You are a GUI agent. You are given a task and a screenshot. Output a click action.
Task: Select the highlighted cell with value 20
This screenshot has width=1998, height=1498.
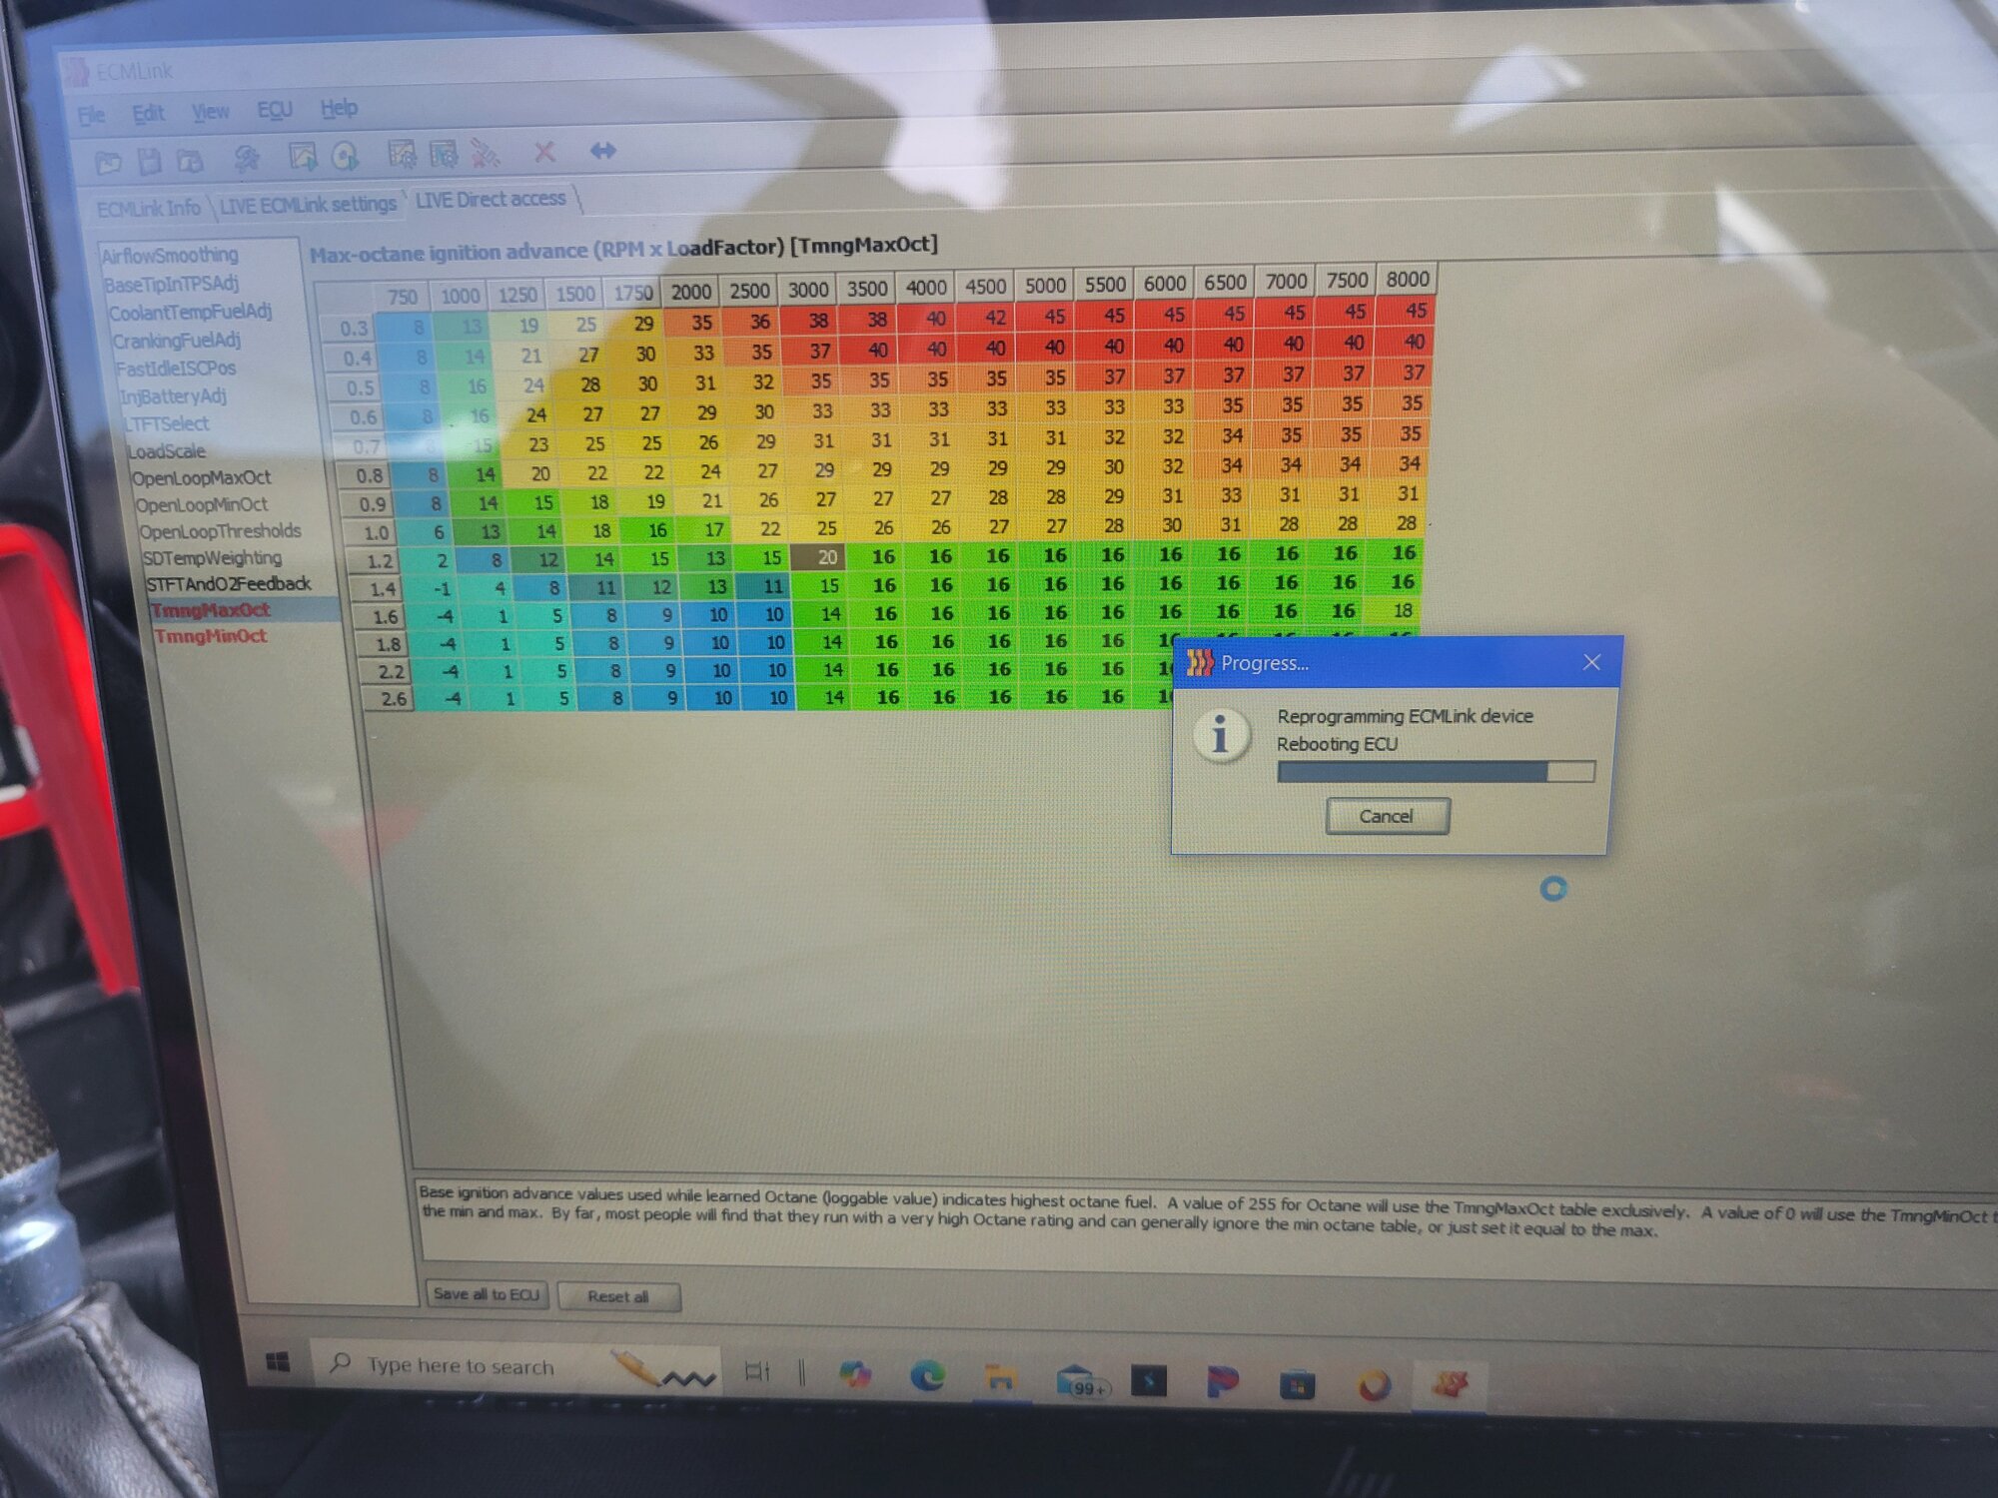[x=818, y=557]
